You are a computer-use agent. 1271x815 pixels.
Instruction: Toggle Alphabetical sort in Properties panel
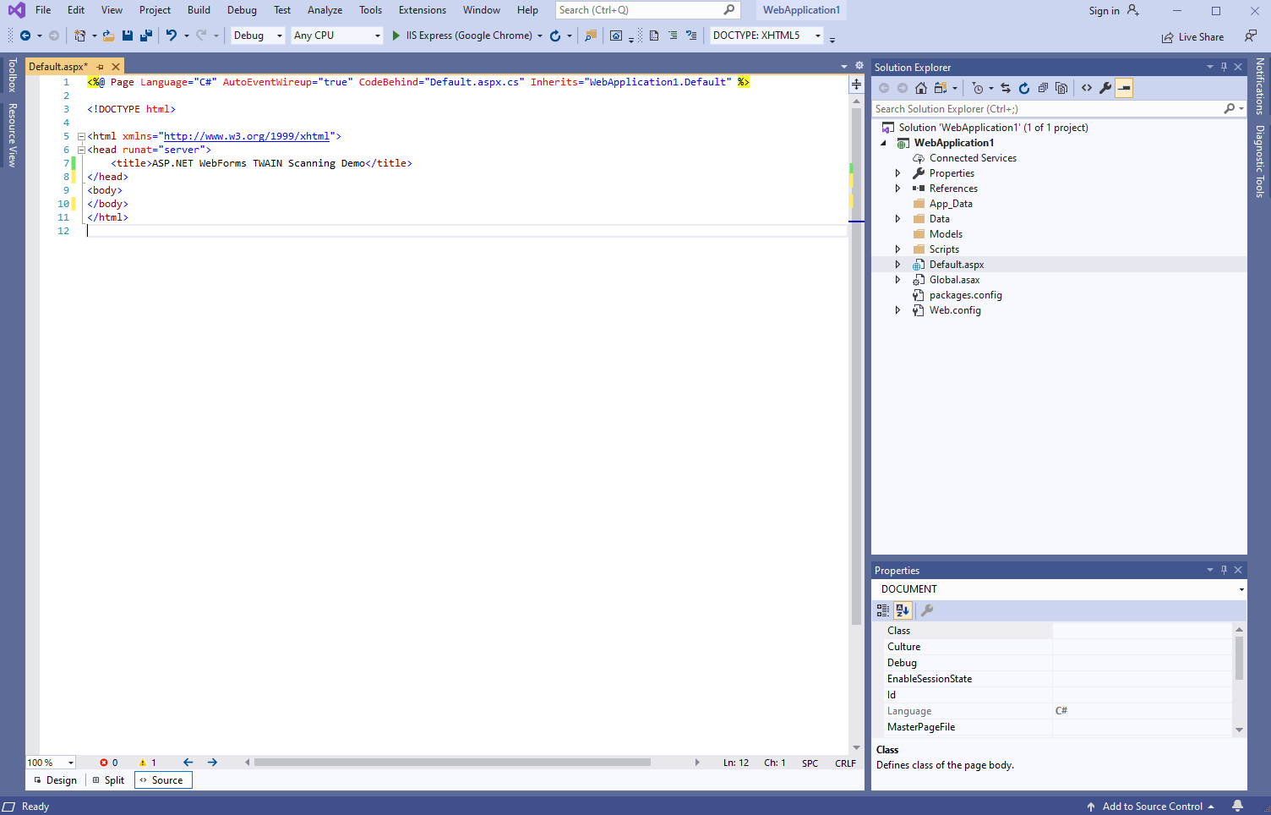pos(903,610)
